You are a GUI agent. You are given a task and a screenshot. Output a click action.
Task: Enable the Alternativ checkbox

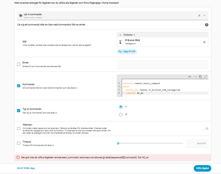click(x=19, y=128)
